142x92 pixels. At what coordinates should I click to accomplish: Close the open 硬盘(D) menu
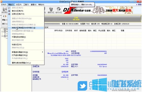click(11, 5)
